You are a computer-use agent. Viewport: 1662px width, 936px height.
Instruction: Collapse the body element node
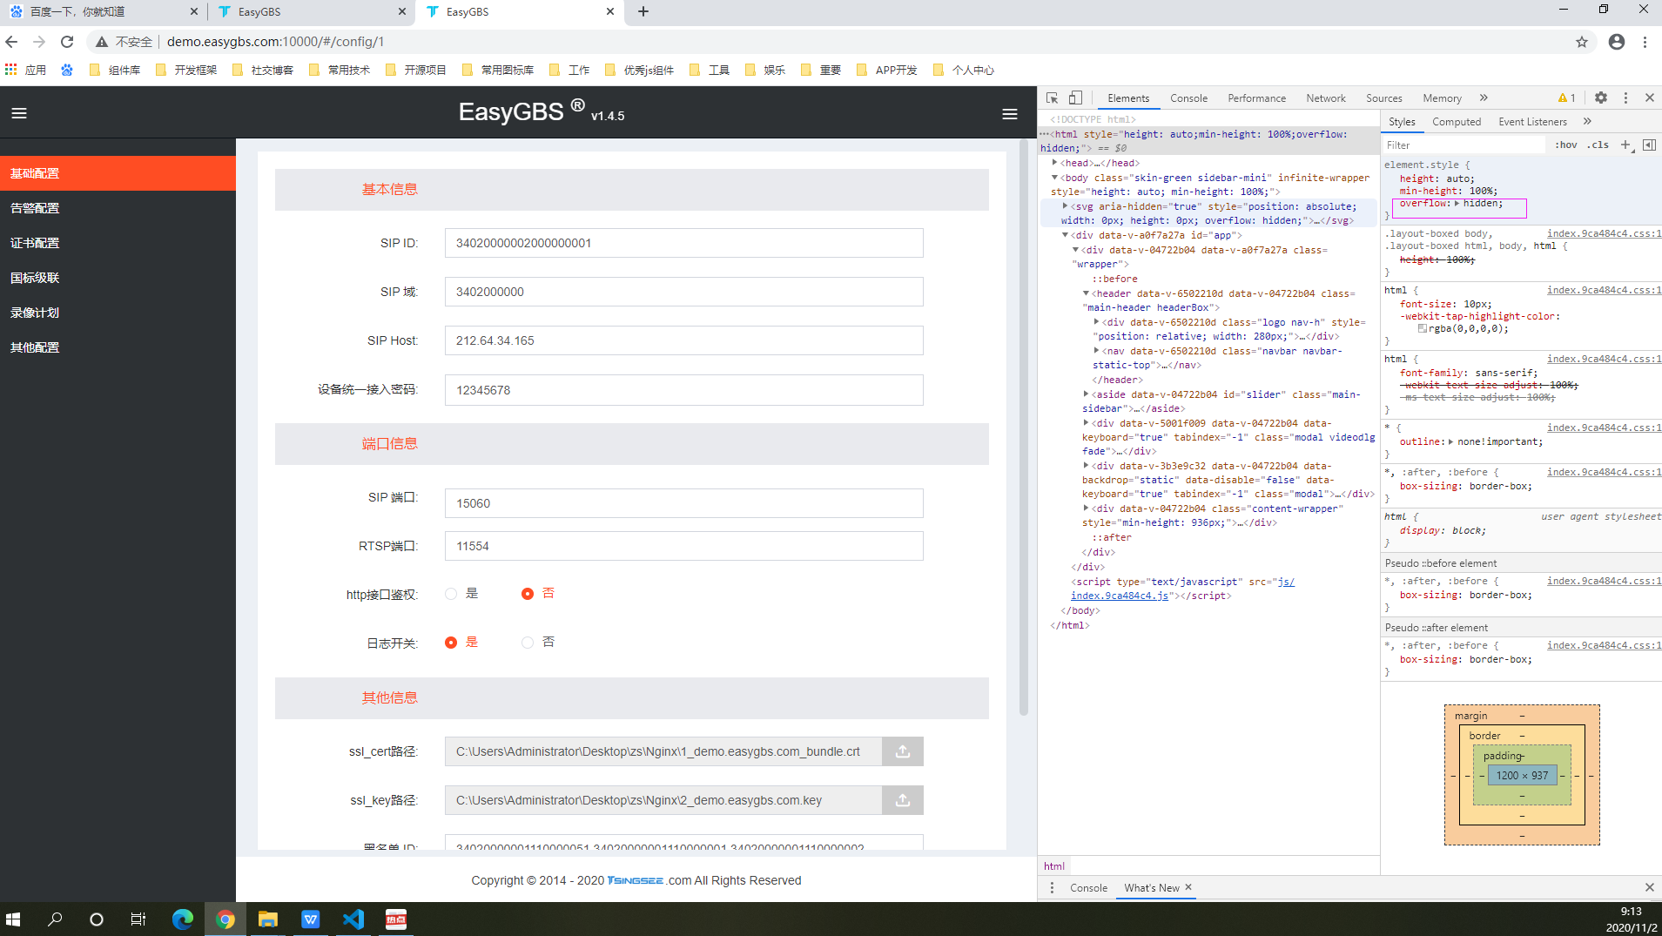click(x=1054, y=178)
